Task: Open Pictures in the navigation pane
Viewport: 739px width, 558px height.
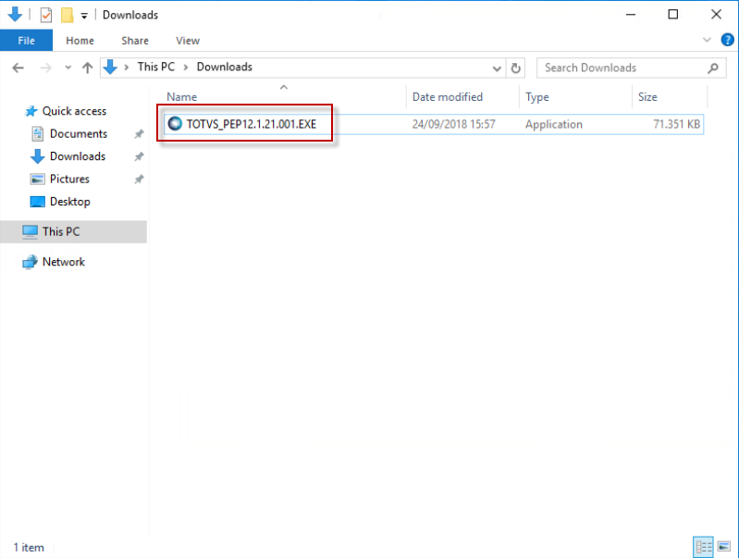Action: [69, 180]
